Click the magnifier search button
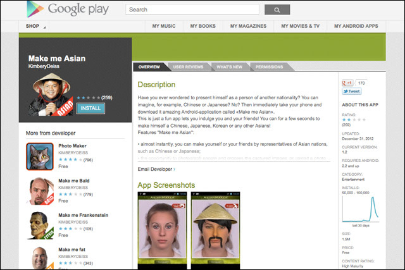Image resolution: width=405 pixels, height=270 pixels. pos(277,9)
